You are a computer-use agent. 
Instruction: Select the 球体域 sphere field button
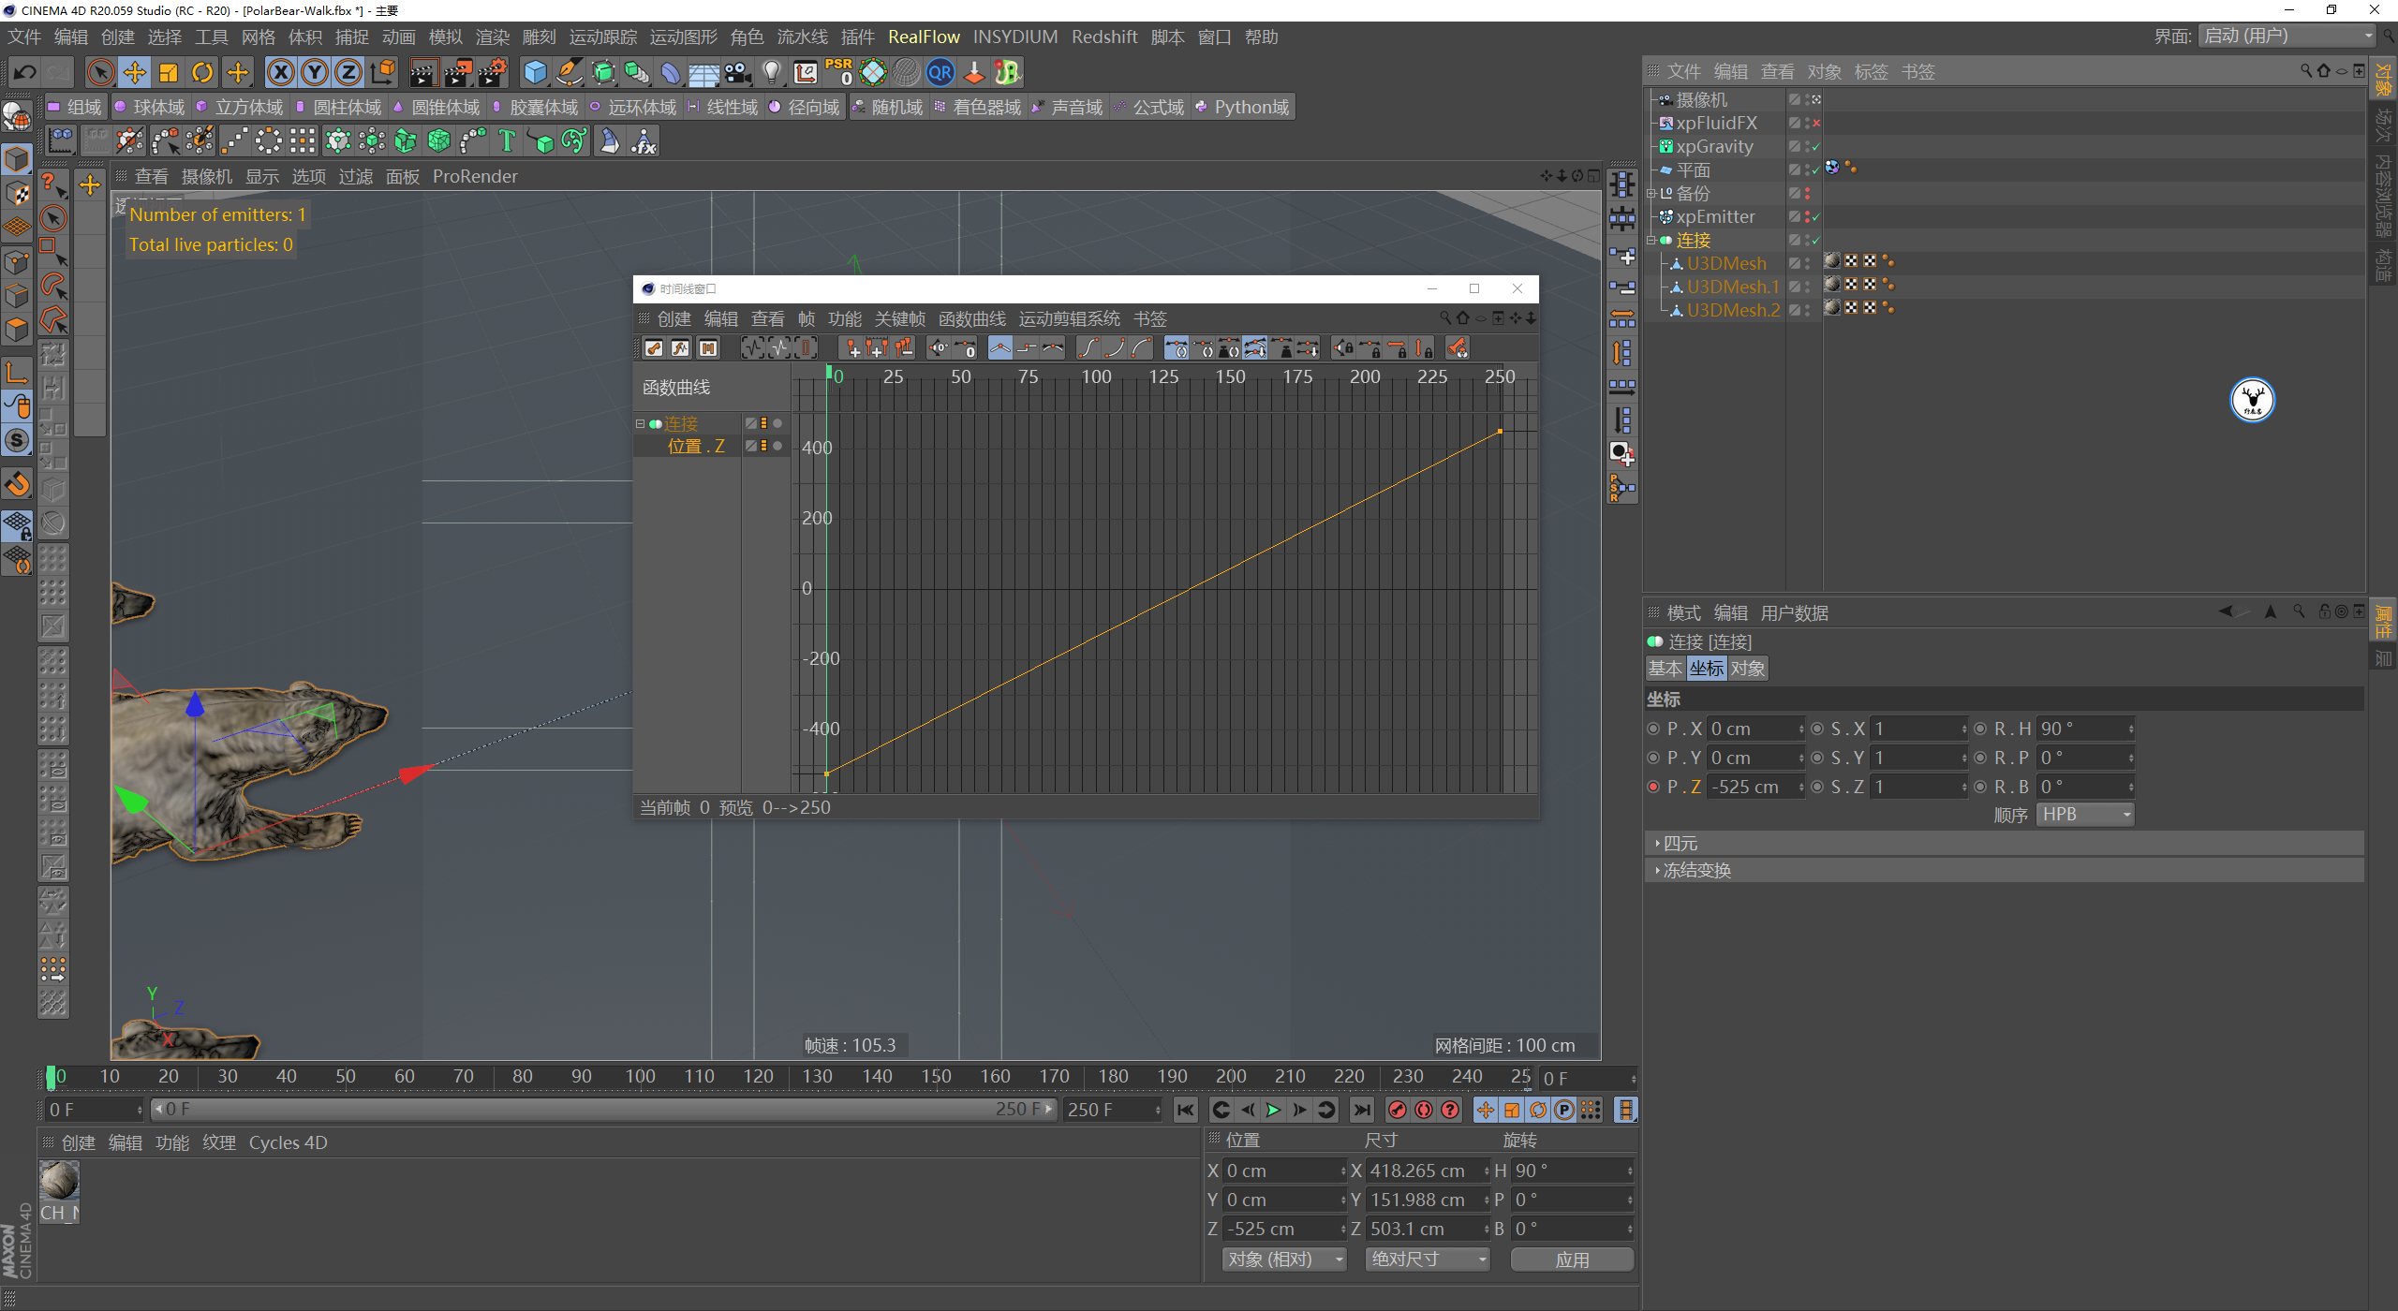tap(150, 107)
